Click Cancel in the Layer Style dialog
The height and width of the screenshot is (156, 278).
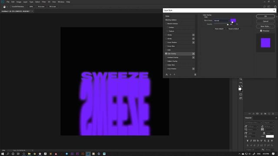click(x=265, y=21)
